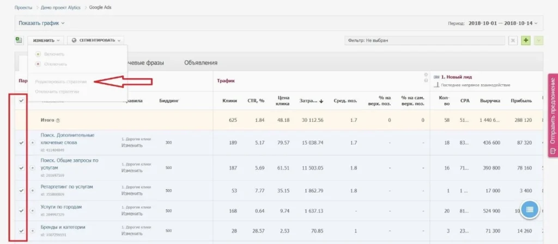This screenshot has width=558, height=244.
Task: Click the round blue list floating button
Action: (530, 209)
